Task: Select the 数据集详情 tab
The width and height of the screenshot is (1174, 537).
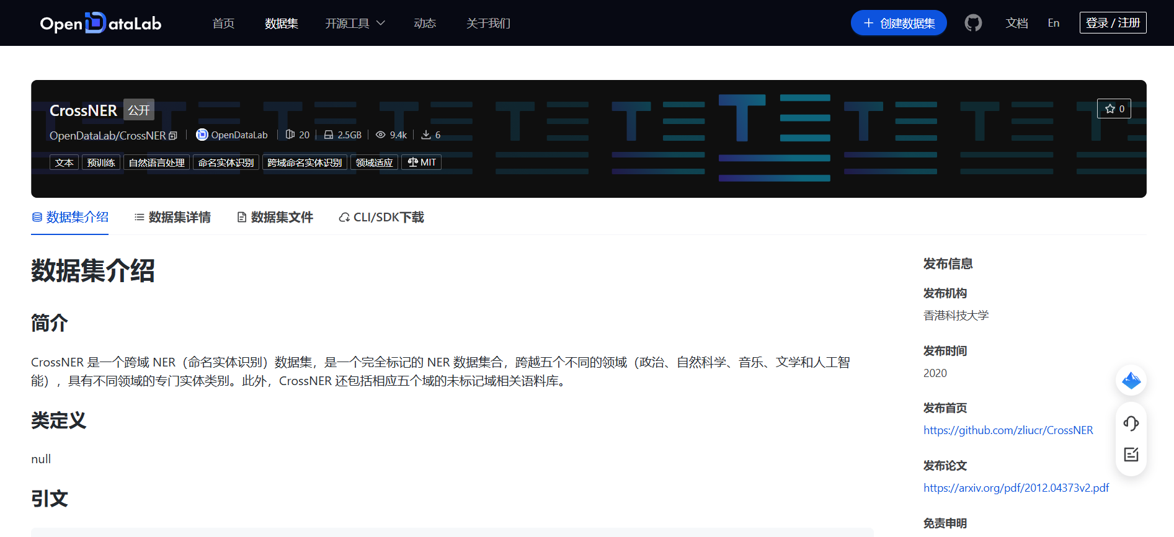Action: (172, 217)
